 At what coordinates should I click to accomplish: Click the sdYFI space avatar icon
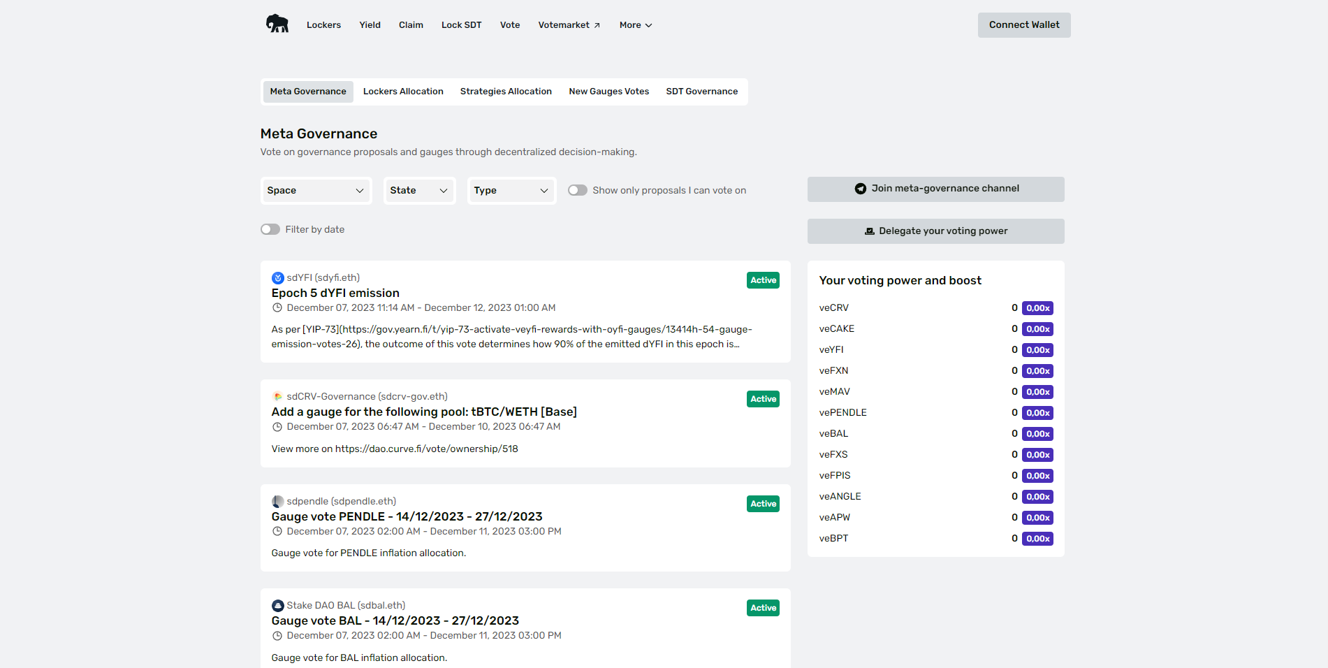tap(277, 278)
